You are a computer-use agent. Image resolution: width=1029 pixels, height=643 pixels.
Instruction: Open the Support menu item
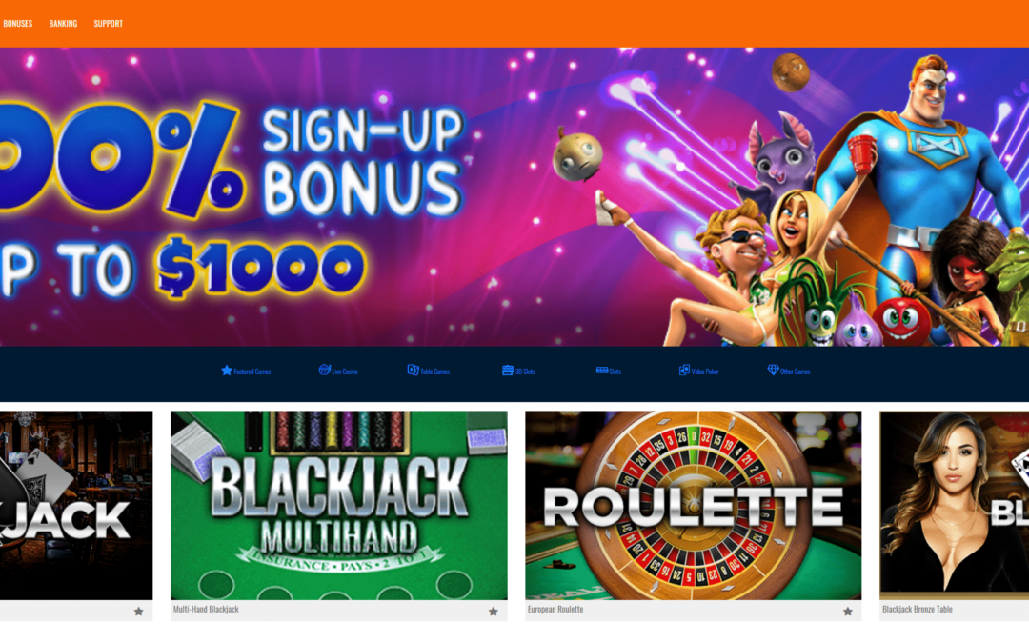click(109, 24)
